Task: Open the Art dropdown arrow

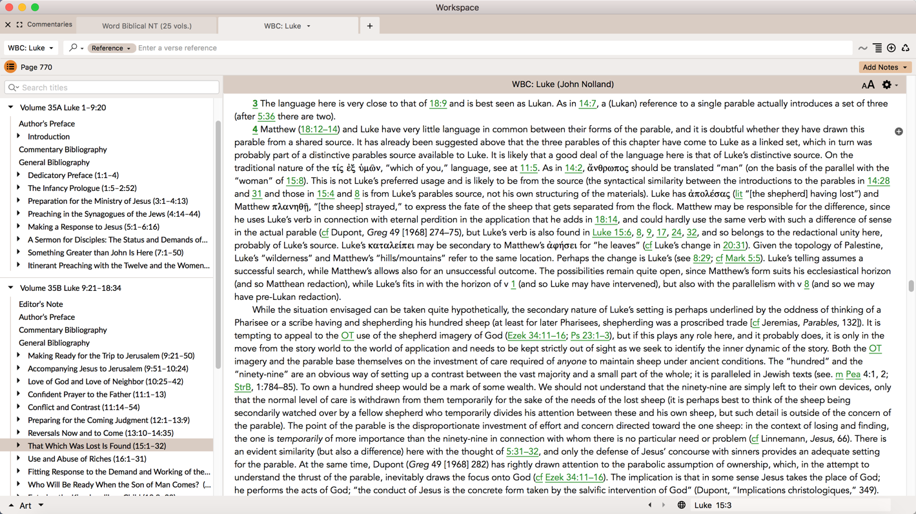Action: [41, 506]
